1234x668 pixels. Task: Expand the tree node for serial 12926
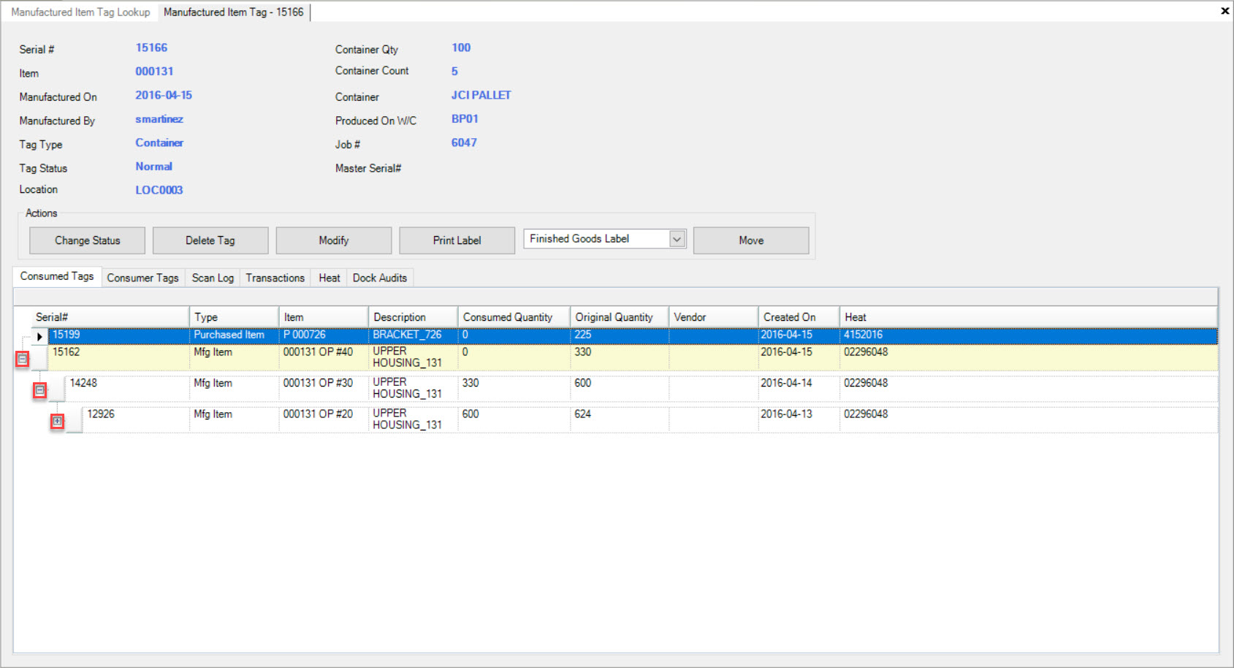pyautogui.click(x=58, y=421)
